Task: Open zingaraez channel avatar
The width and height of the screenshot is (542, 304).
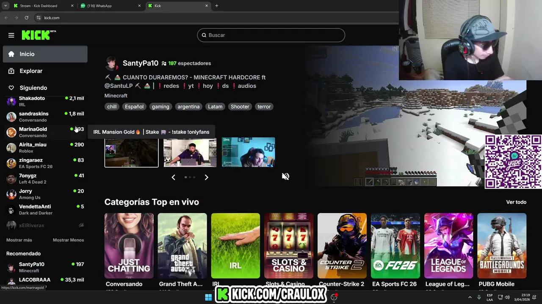Action: (11, 163)
